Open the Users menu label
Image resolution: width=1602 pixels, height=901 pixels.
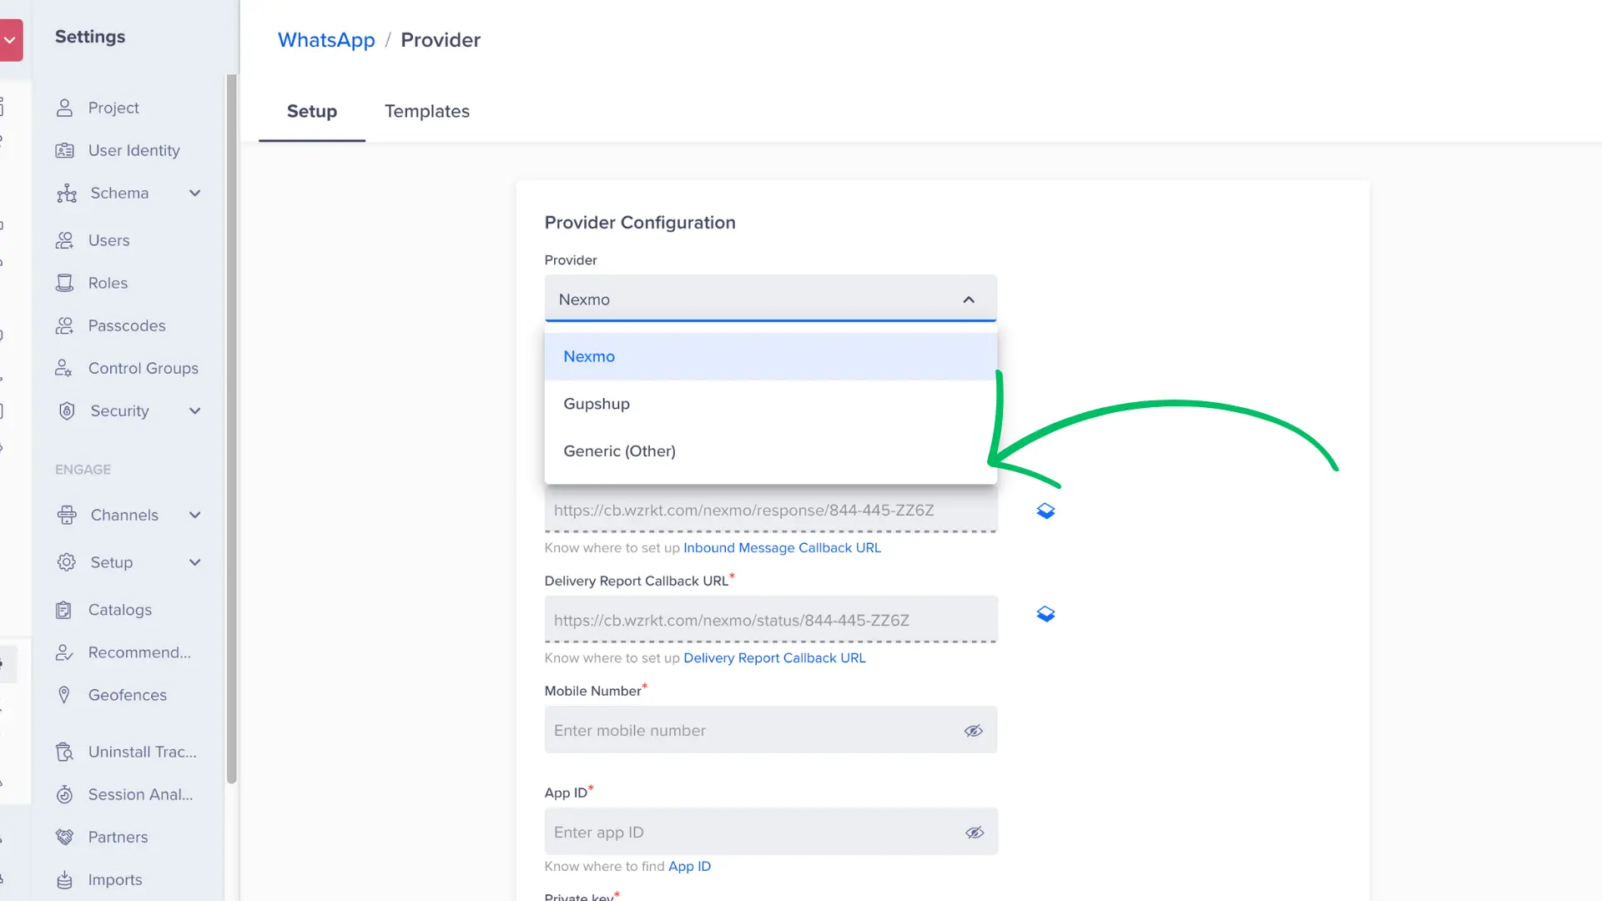pyautogui.click(x=108, y=240)
